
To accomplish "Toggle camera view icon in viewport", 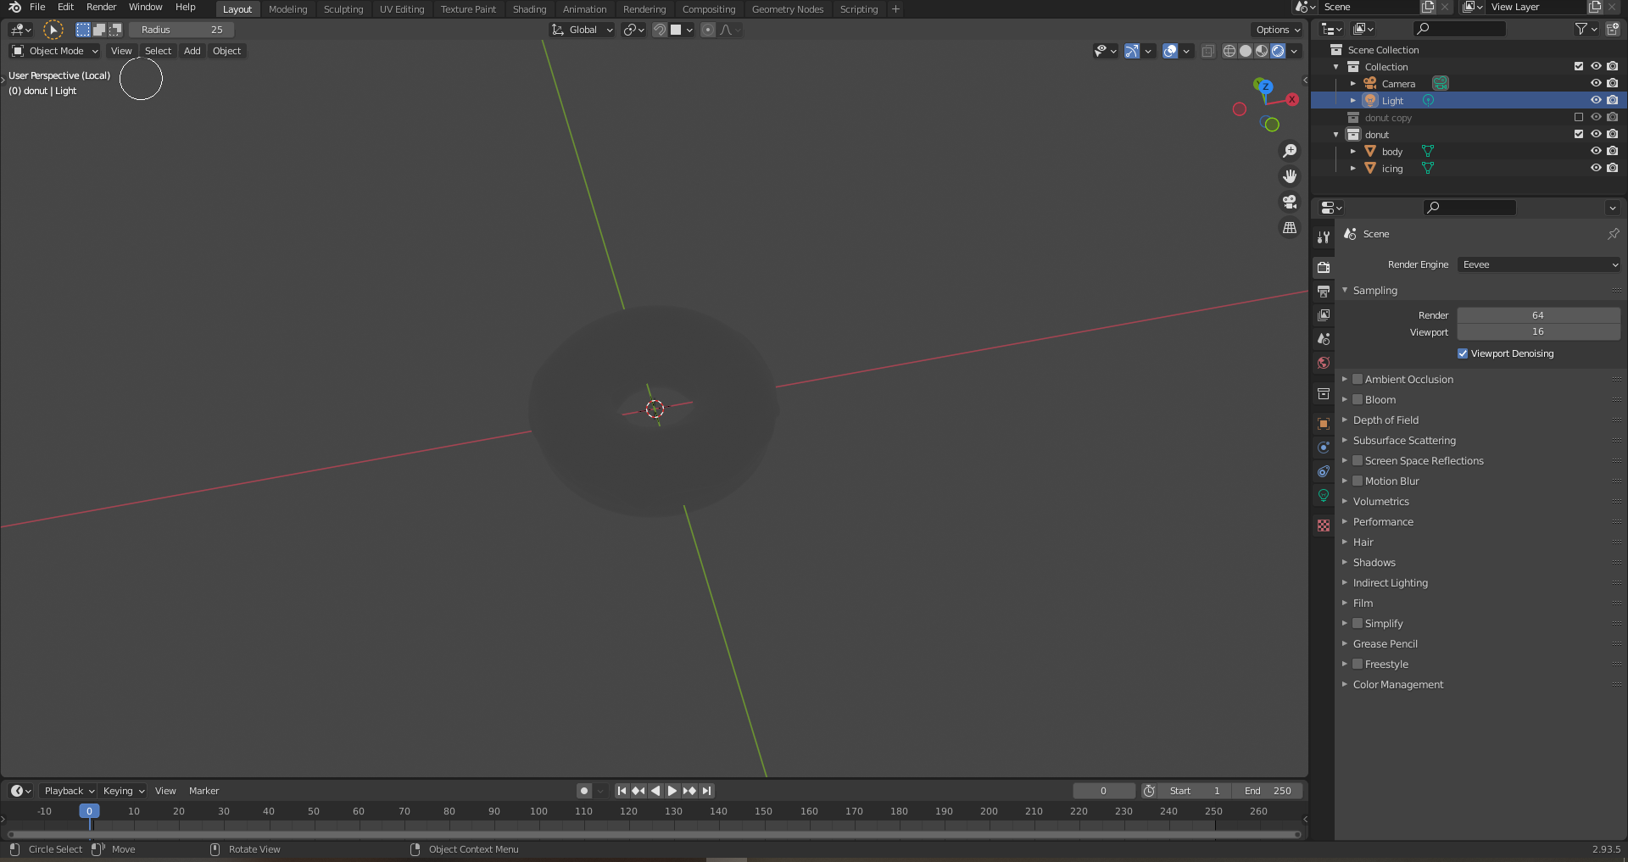I will (1290, 202).
